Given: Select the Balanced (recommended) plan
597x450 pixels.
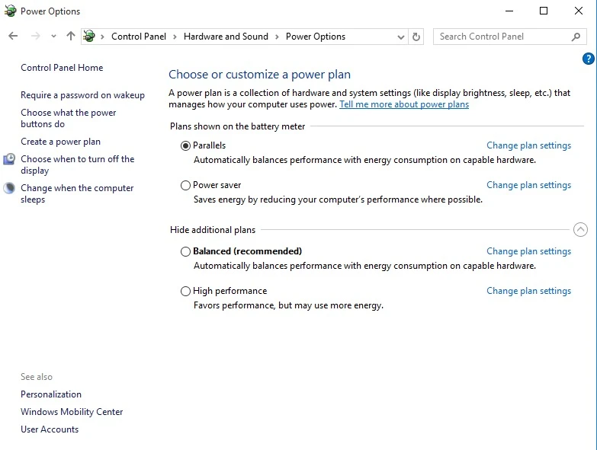Looking at the screenshot, I should [185, 251].
